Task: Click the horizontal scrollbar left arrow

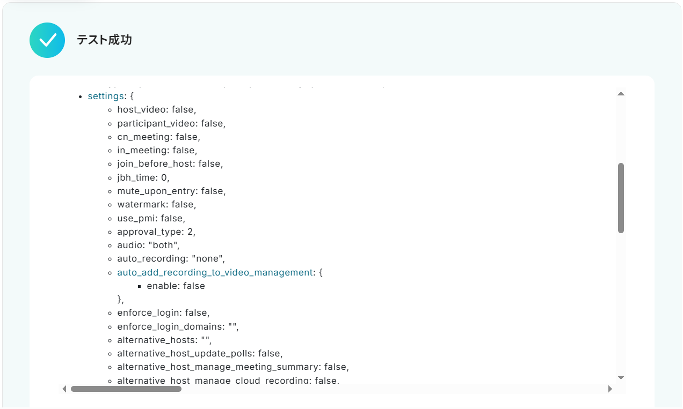Action: coord(64,389)
